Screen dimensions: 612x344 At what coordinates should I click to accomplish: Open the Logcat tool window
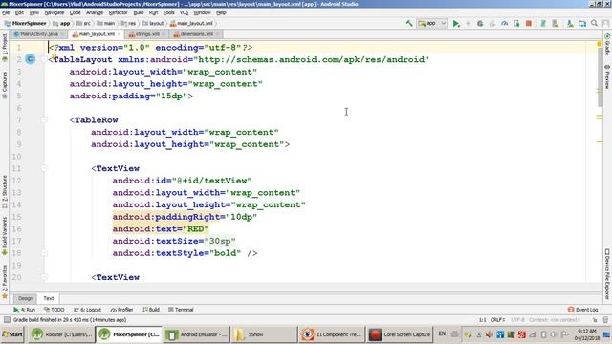[x=88, y=310]
